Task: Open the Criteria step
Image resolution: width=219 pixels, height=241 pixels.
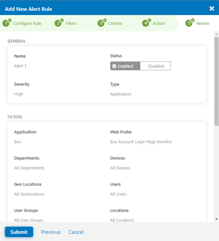Action: [x=115, y=24]
